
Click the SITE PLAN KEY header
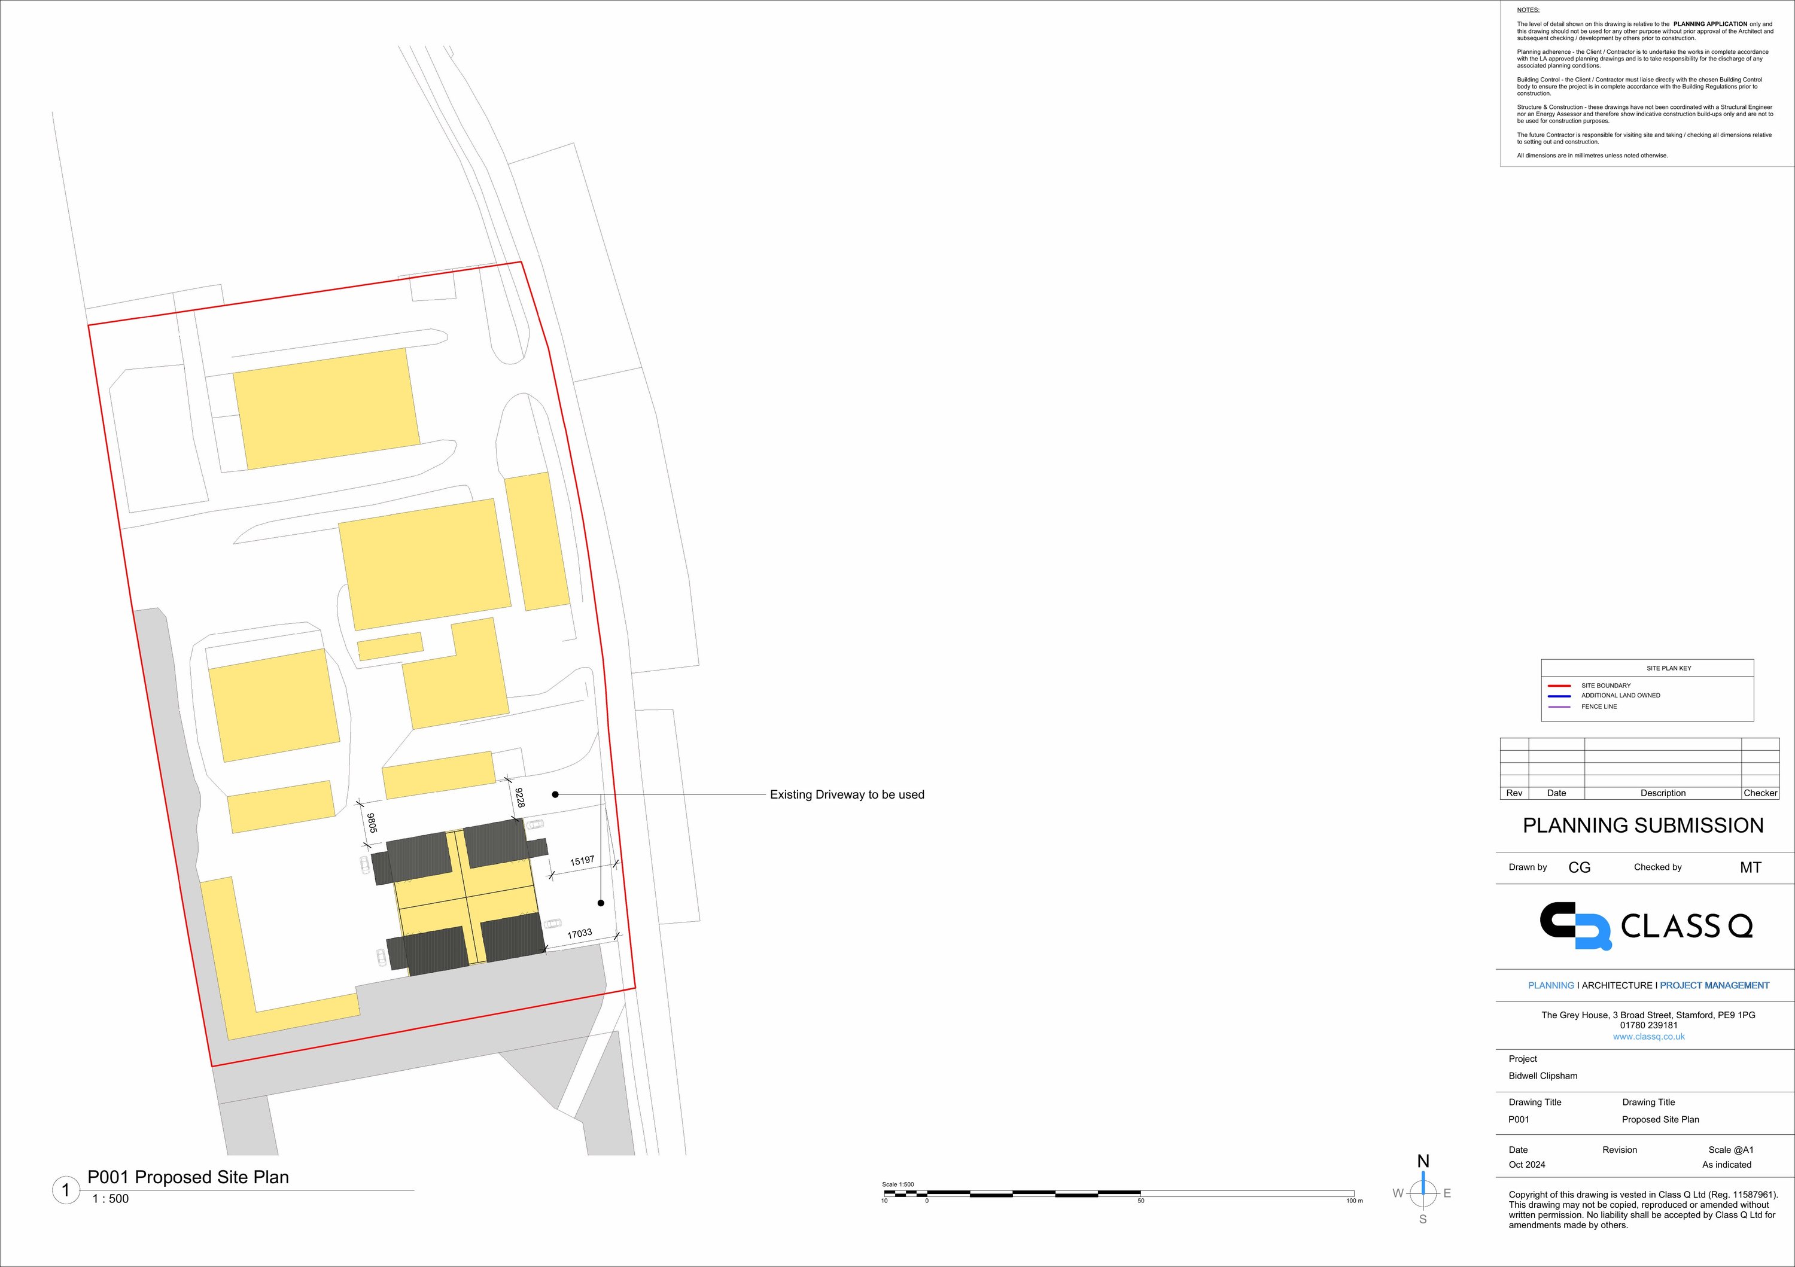tap(1668, 668)
